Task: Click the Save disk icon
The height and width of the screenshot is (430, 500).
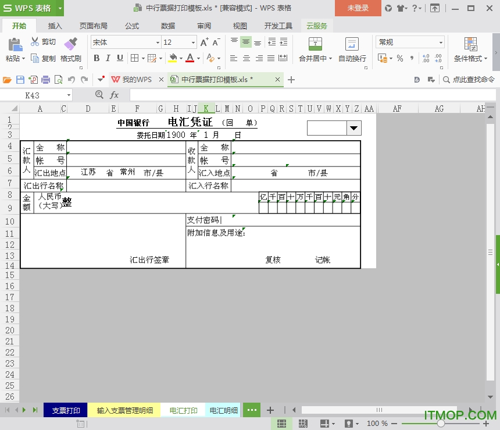Action: (x=20, y=80)
